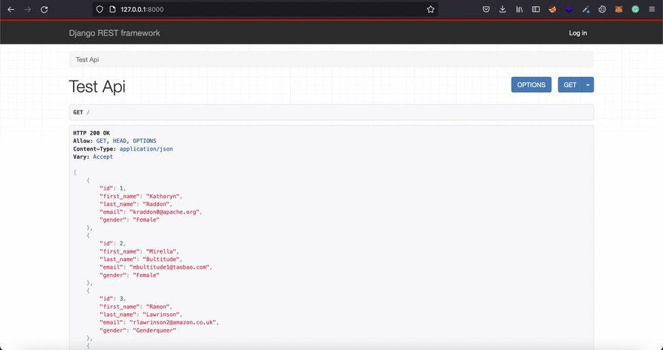
Task: Click the page info icon beside the URL
Action: [112, 9]
